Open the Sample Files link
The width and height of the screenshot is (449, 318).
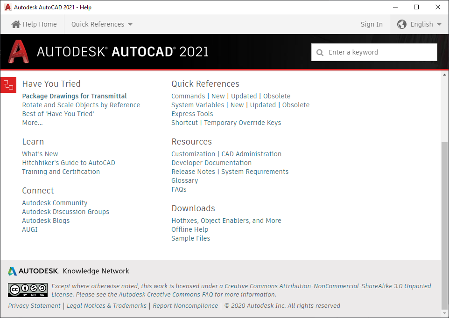click(x=191, y=238)
